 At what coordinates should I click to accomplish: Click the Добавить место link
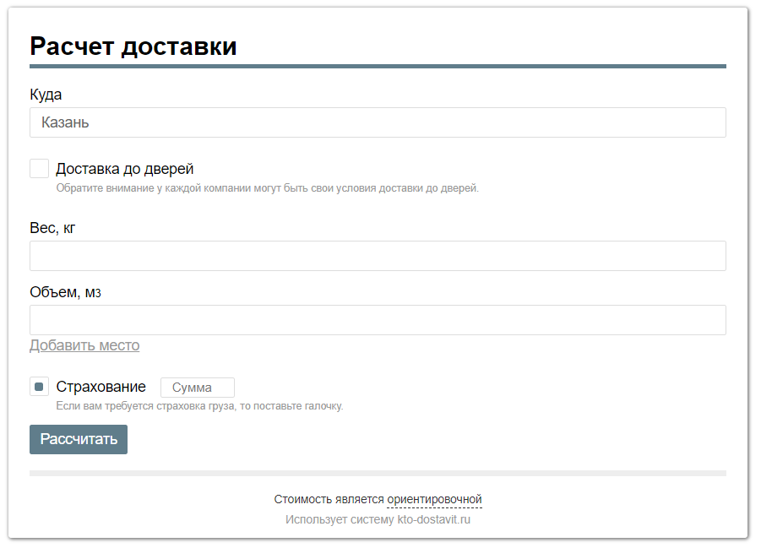pos(84,345)
